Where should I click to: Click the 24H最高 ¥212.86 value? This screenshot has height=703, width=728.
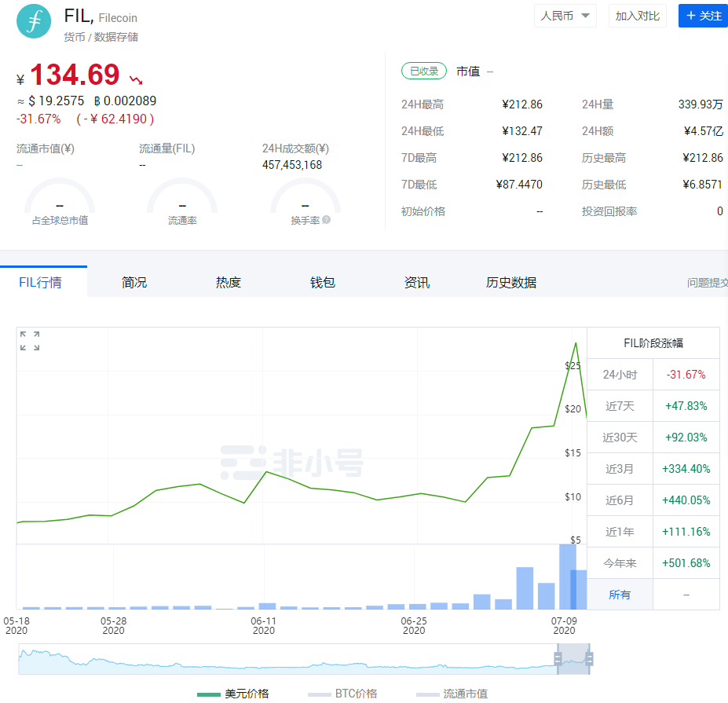tap(522, 104)
